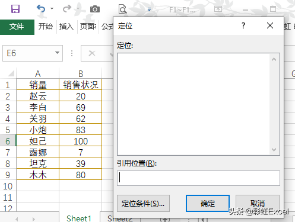Click the Redo arrow icon
295x222 pixels.
67,9
